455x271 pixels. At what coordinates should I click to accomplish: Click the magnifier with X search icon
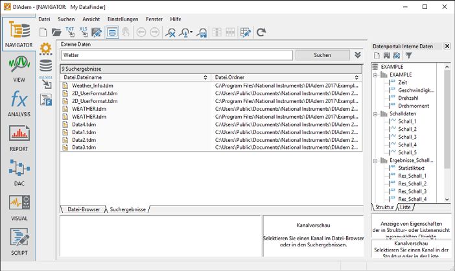170,32
